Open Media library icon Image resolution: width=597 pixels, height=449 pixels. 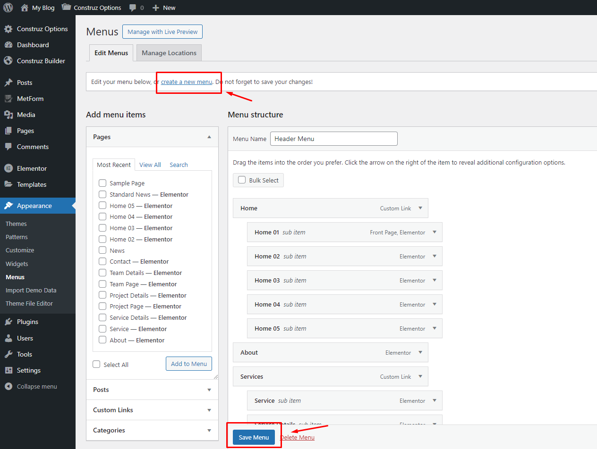tap(8, 115)
